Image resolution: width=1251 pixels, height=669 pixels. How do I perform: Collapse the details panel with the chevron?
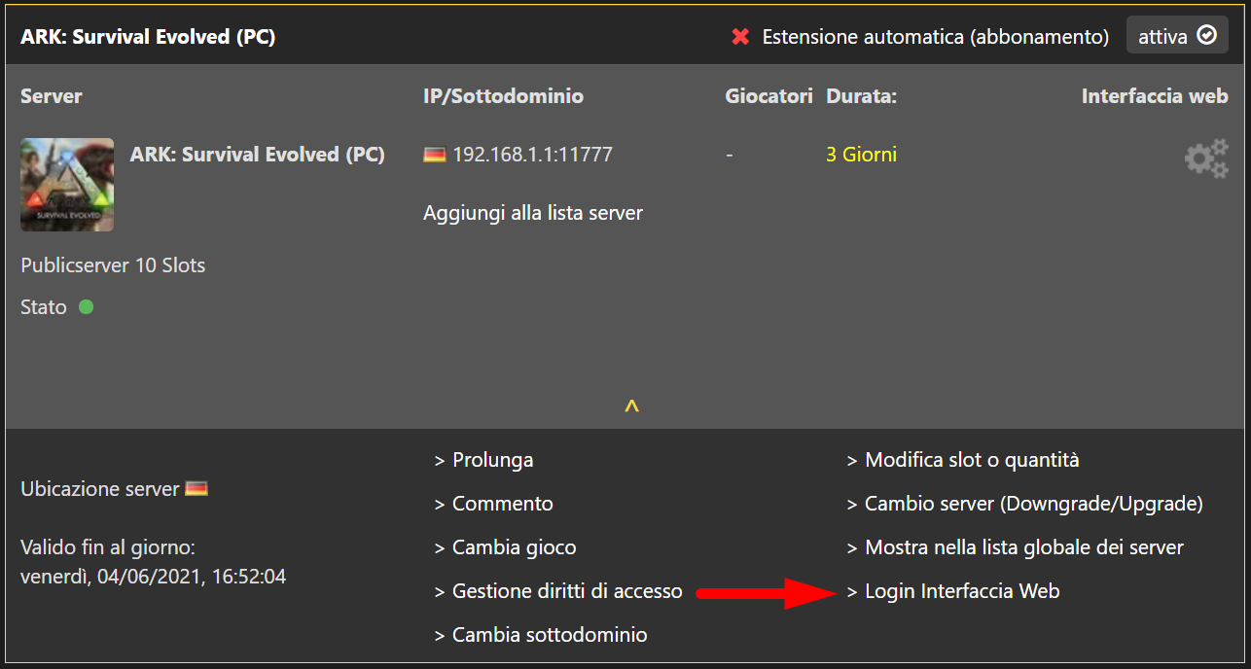point(630,407)
